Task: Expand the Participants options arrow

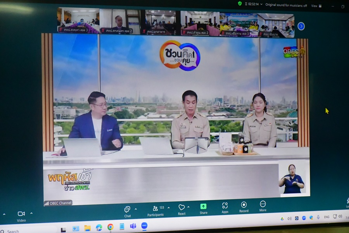Action: click(x=168, y=208)
